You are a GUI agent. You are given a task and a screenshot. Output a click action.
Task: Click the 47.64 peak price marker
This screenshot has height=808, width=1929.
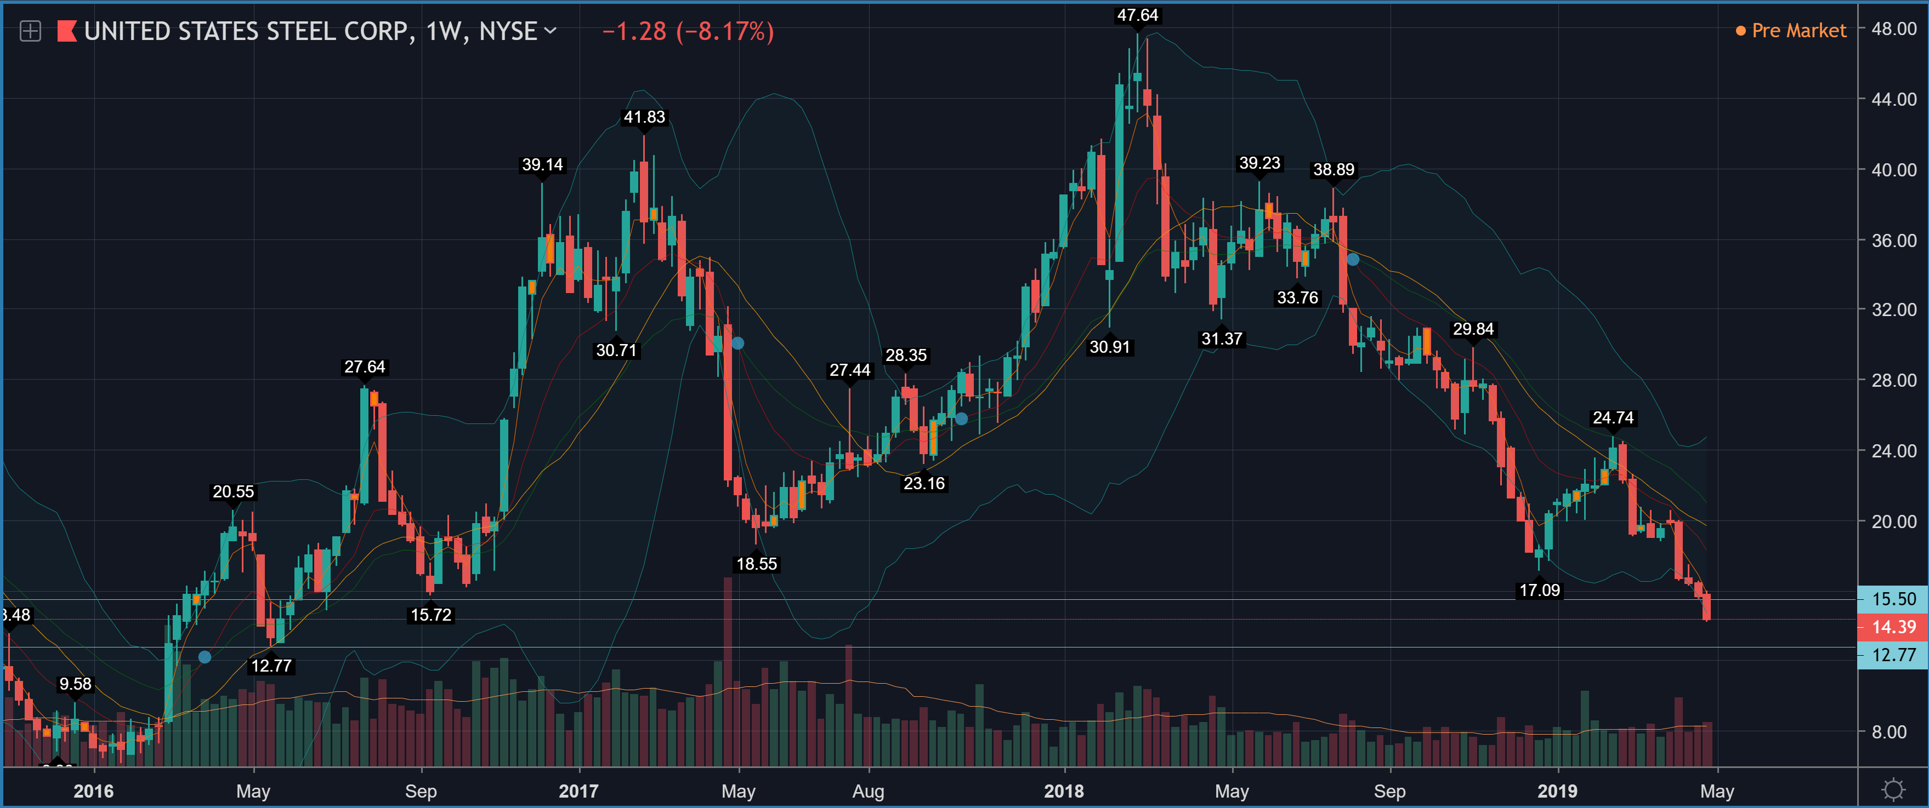1137,16
